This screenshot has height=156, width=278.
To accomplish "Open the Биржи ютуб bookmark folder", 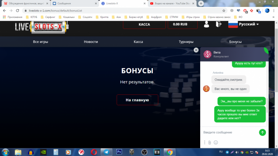I will pos(134,17).
